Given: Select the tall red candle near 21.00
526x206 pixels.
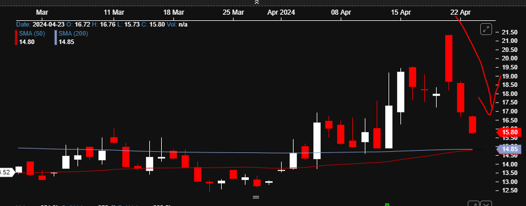Looking at the screenshot, I should click(449, 58).
